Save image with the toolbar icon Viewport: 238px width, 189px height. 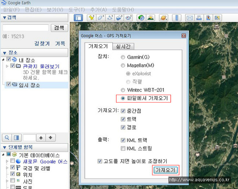pos(208,18)
